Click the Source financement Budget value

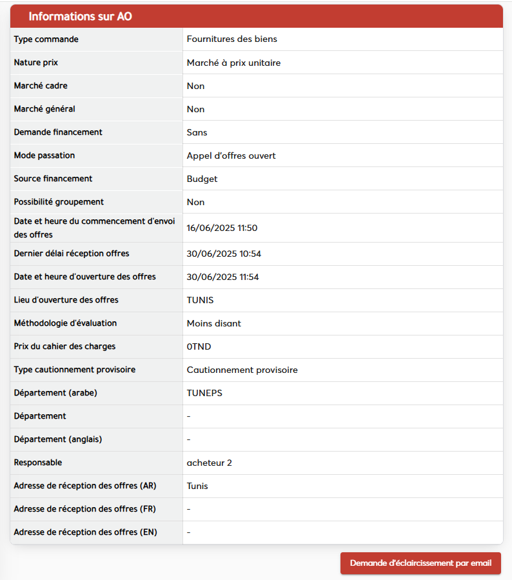tap(202, 179)
